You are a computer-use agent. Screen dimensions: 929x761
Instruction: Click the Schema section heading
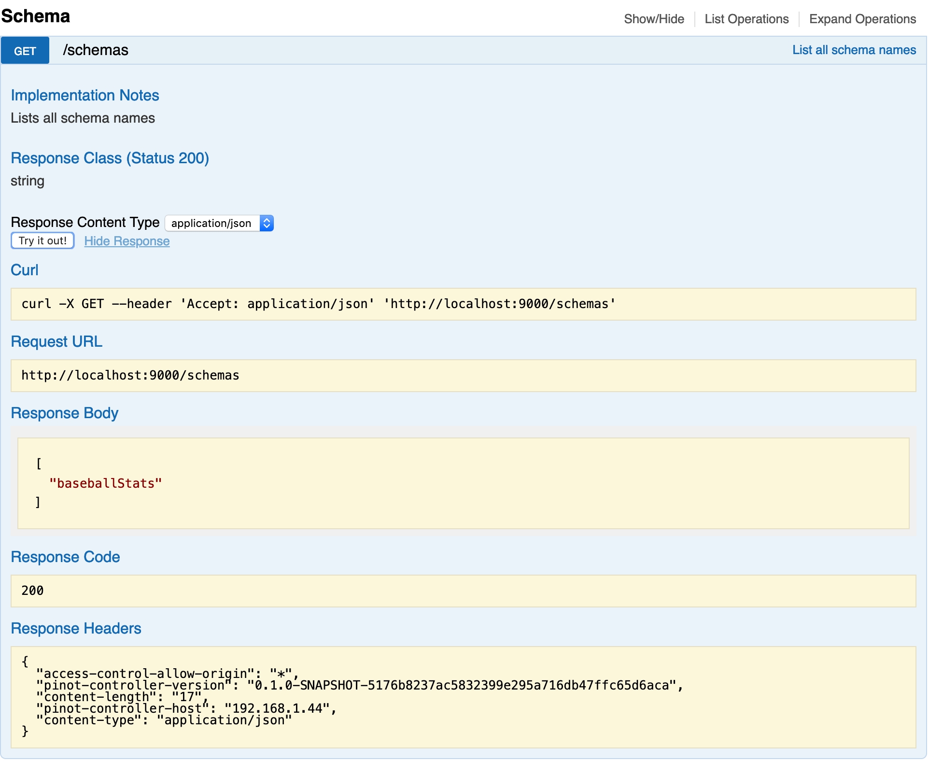pos(36,16)
